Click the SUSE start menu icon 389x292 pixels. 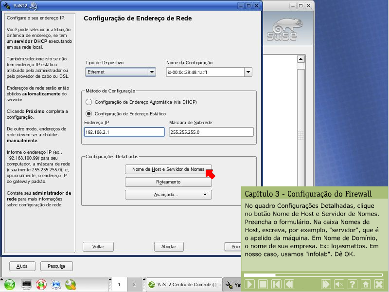[x=10, y=284]
